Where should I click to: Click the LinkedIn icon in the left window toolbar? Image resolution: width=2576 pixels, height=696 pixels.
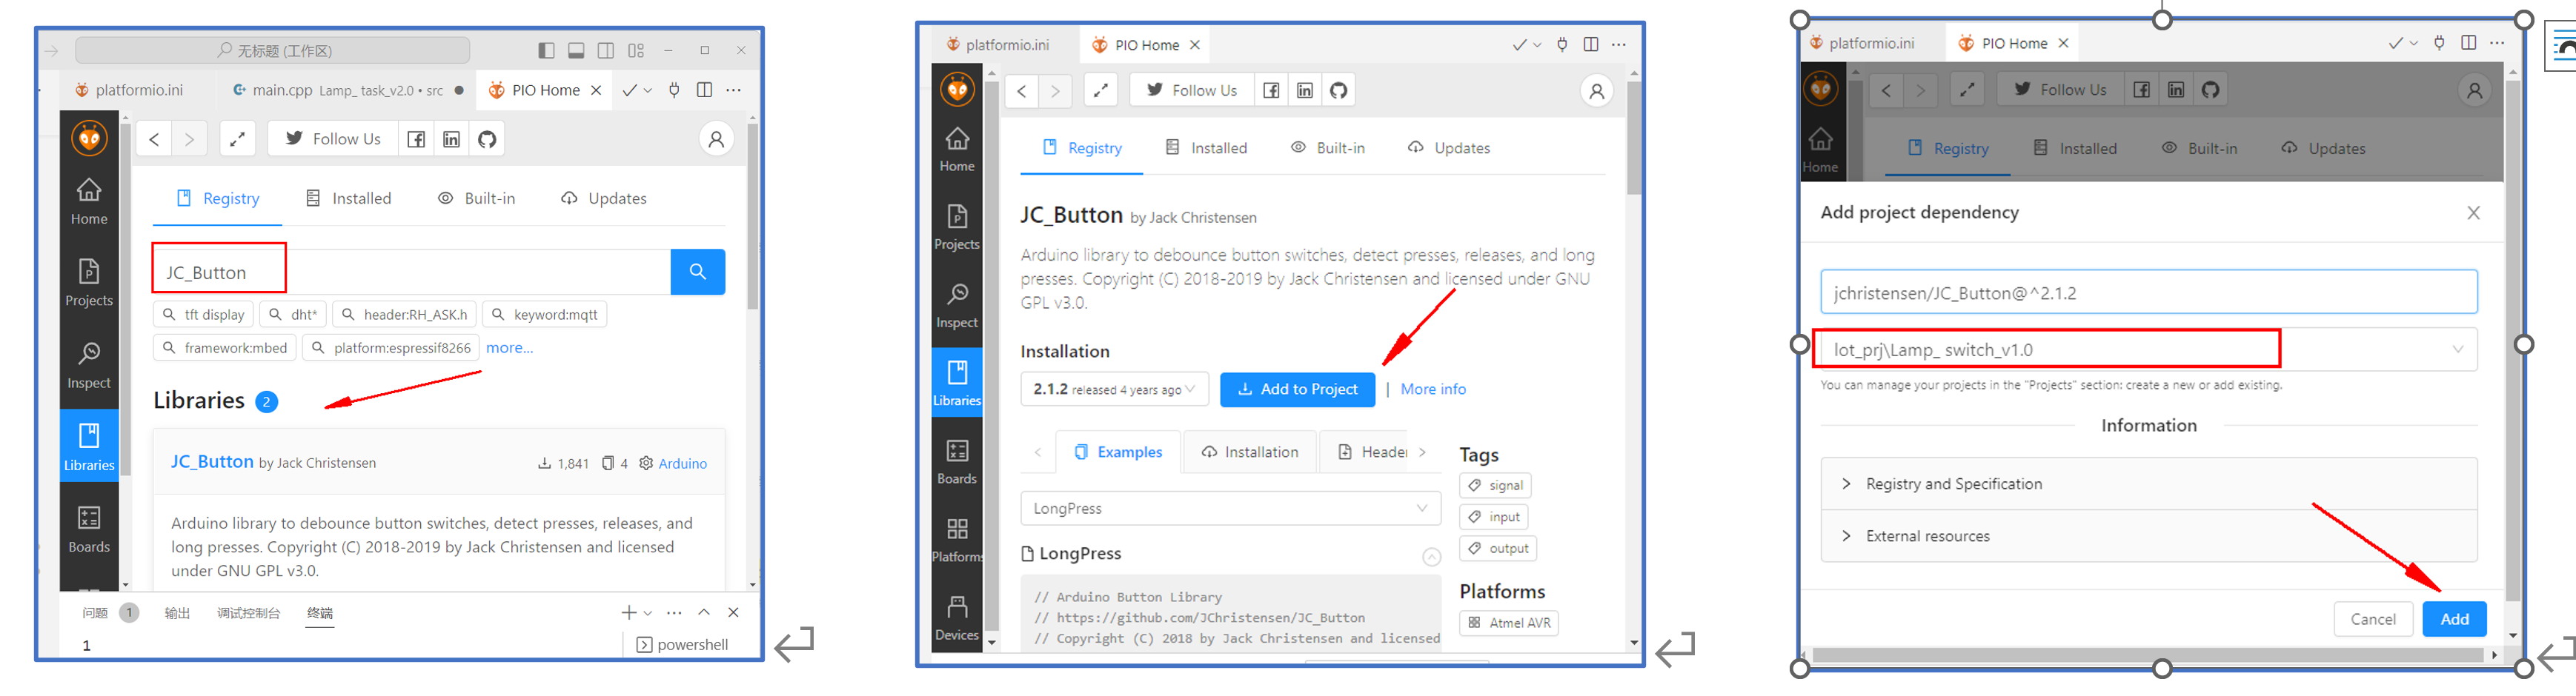point(452,138)
